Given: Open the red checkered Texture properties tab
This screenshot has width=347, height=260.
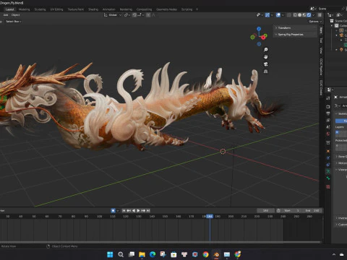Looking at the screenshot, I should (328, 186).
